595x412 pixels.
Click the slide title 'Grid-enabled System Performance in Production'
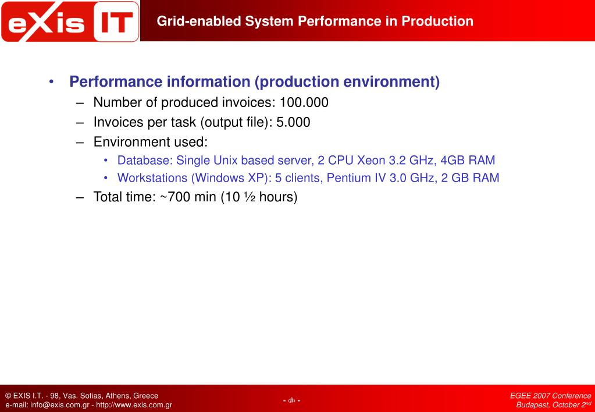tap(315, 21)
